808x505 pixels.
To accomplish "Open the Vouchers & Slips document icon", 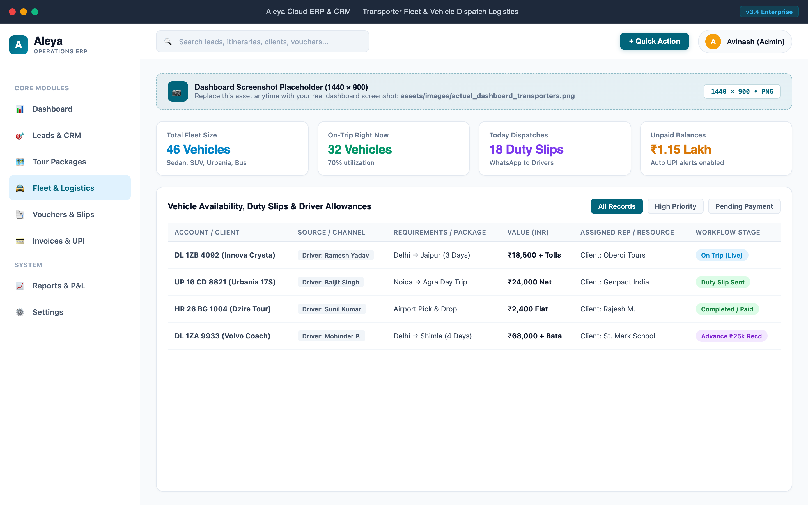I will (20, 215).
